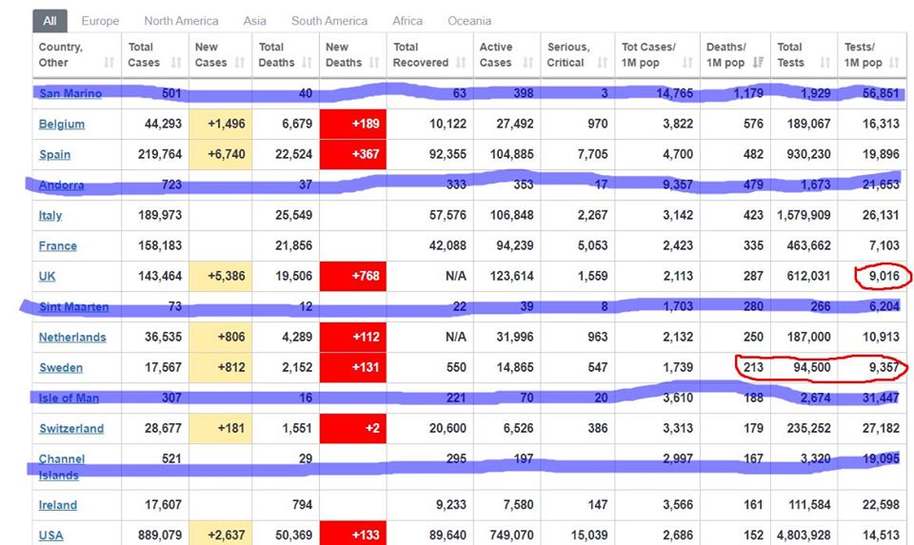Screen dimensions: 914x545
Task: Show the Africa tab
Action: [407, 21]
